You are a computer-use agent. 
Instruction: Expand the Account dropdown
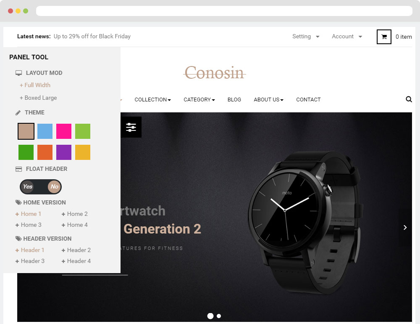click(x=347, y=37)
